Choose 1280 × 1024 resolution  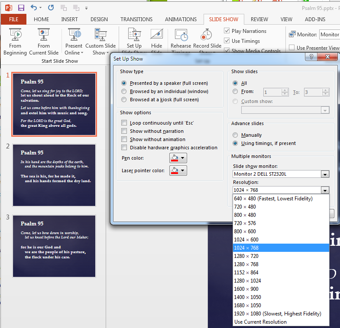pyautogui.click(x=281, y=281)
